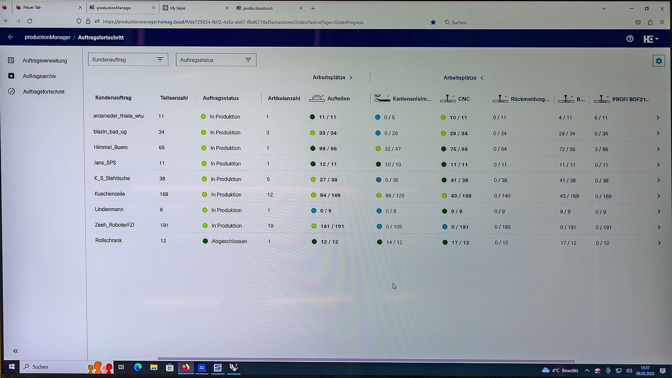Open Auftragsverwaltung in the sidebar
Image resolution: width=672 pixels, height=378 pixels.
[45, 60]
